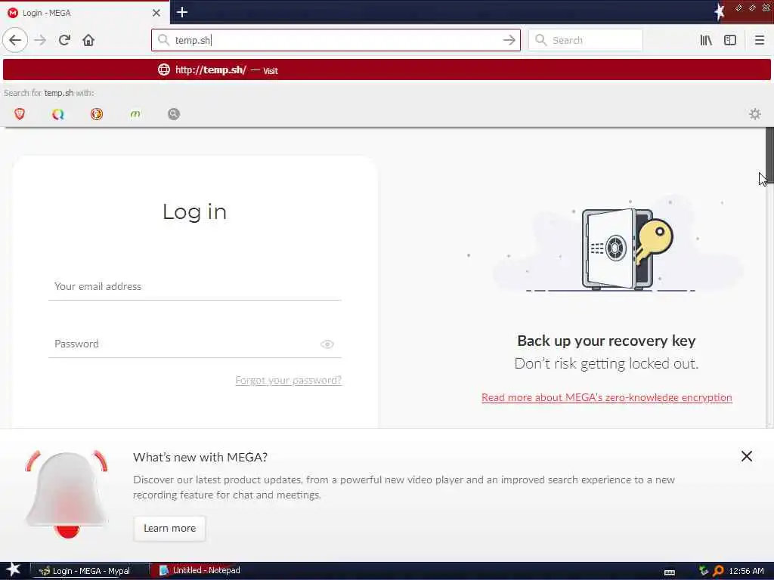Search with the green m engine icon

(135, 114)
